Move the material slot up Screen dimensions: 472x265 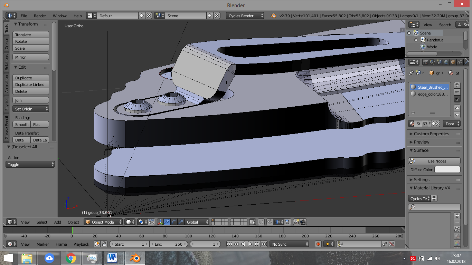tap(457, 108)
